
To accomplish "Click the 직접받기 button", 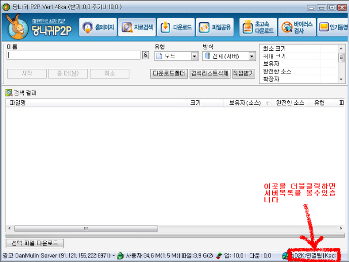I will pos(244,73).
